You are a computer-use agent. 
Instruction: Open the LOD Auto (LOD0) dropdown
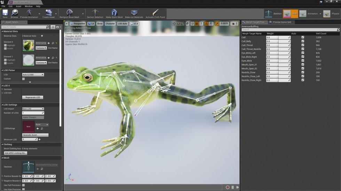pyautogui.click(x=33, y=75)
